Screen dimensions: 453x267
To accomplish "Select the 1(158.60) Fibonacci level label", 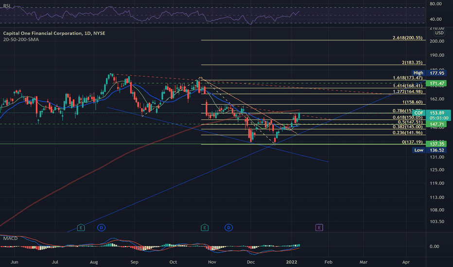I will [x=412, y=102].
